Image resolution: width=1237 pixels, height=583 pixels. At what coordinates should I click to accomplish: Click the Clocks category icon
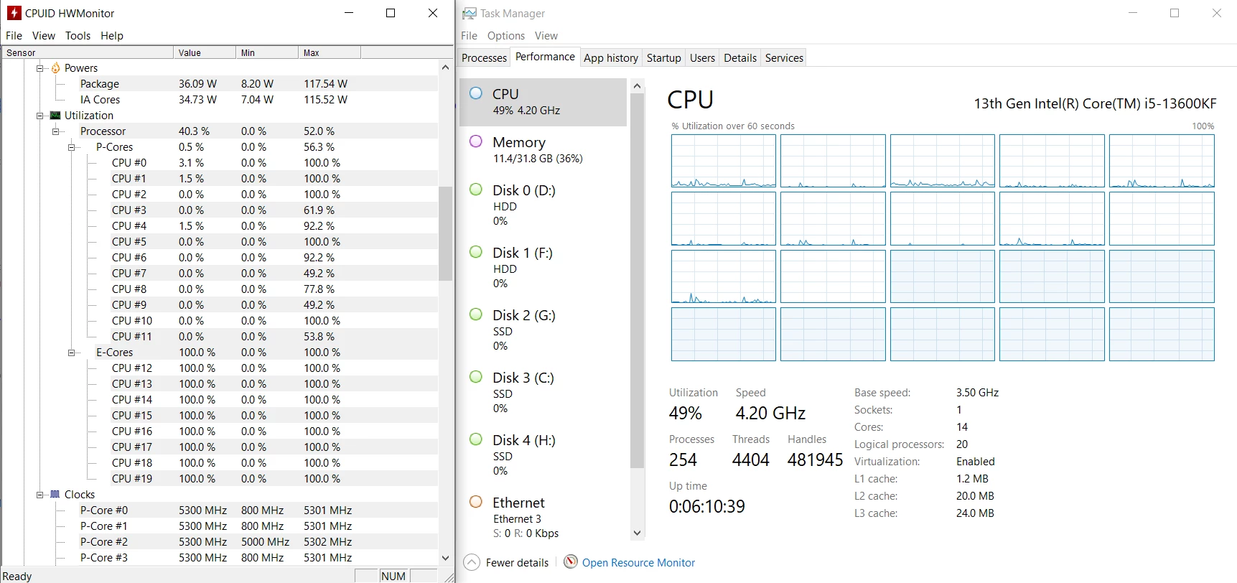pyautogui.click(x=55, y=494)
